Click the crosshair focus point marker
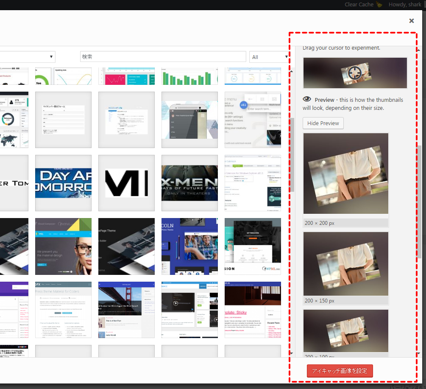 point(354,73)
